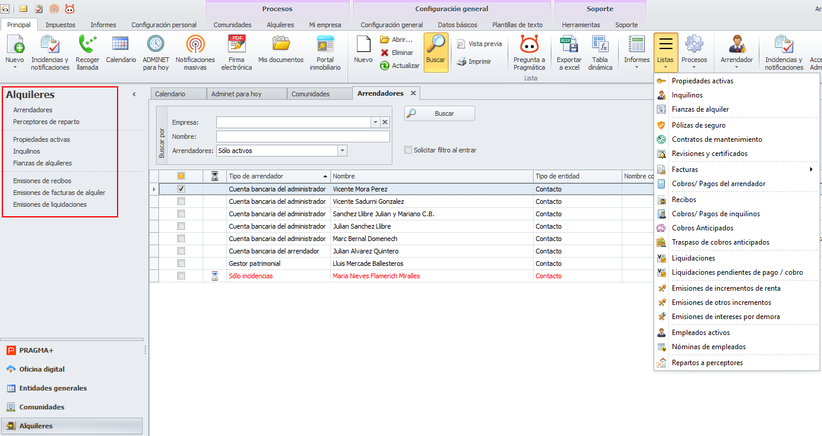The width and height of the screenshot is (822, 436).
Task: Uncheck the Vicente Mora Perez row checkbox
Action: (181, 189)
